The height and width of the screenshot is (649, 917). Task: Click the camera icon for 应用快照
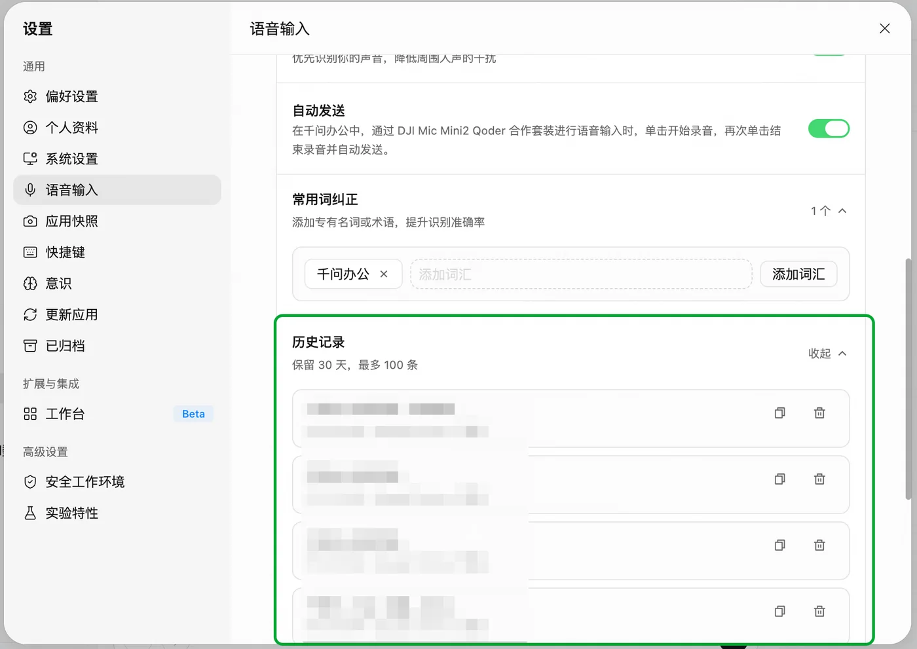click(x=30, y=221)
